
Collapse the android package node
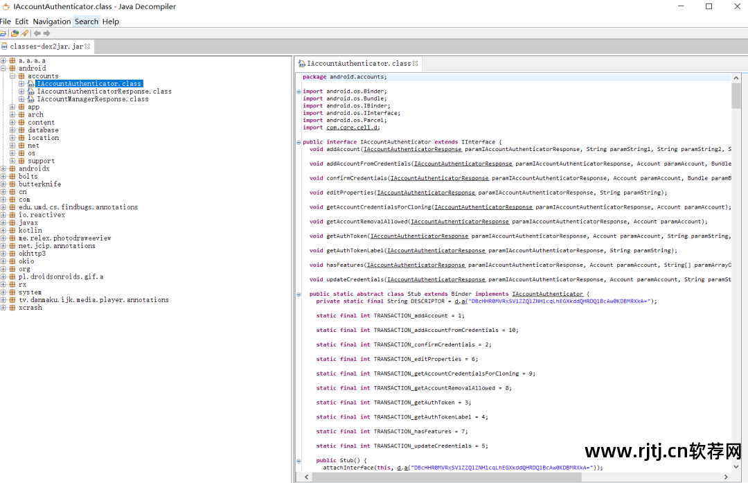point(3,68)
